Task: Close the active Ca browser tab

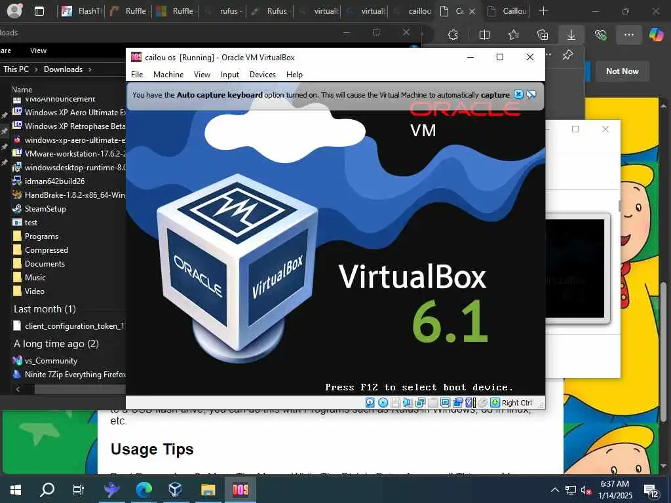Action: [472, 12]
